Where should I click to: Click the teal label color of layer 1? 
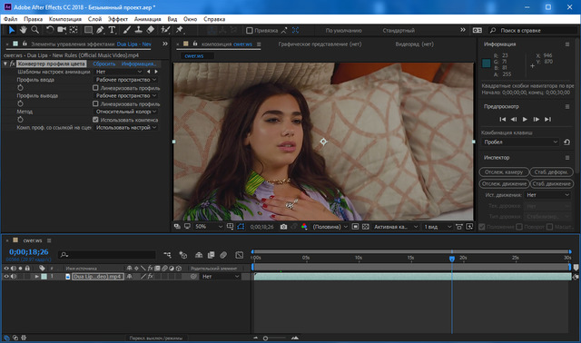pyautogui.click(x=44, y=277)
